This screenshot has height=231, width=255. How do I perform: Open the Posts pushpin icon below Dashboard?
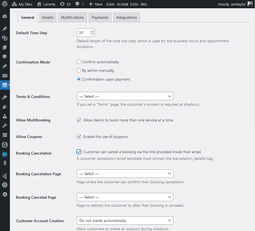(x=5, y=28)
